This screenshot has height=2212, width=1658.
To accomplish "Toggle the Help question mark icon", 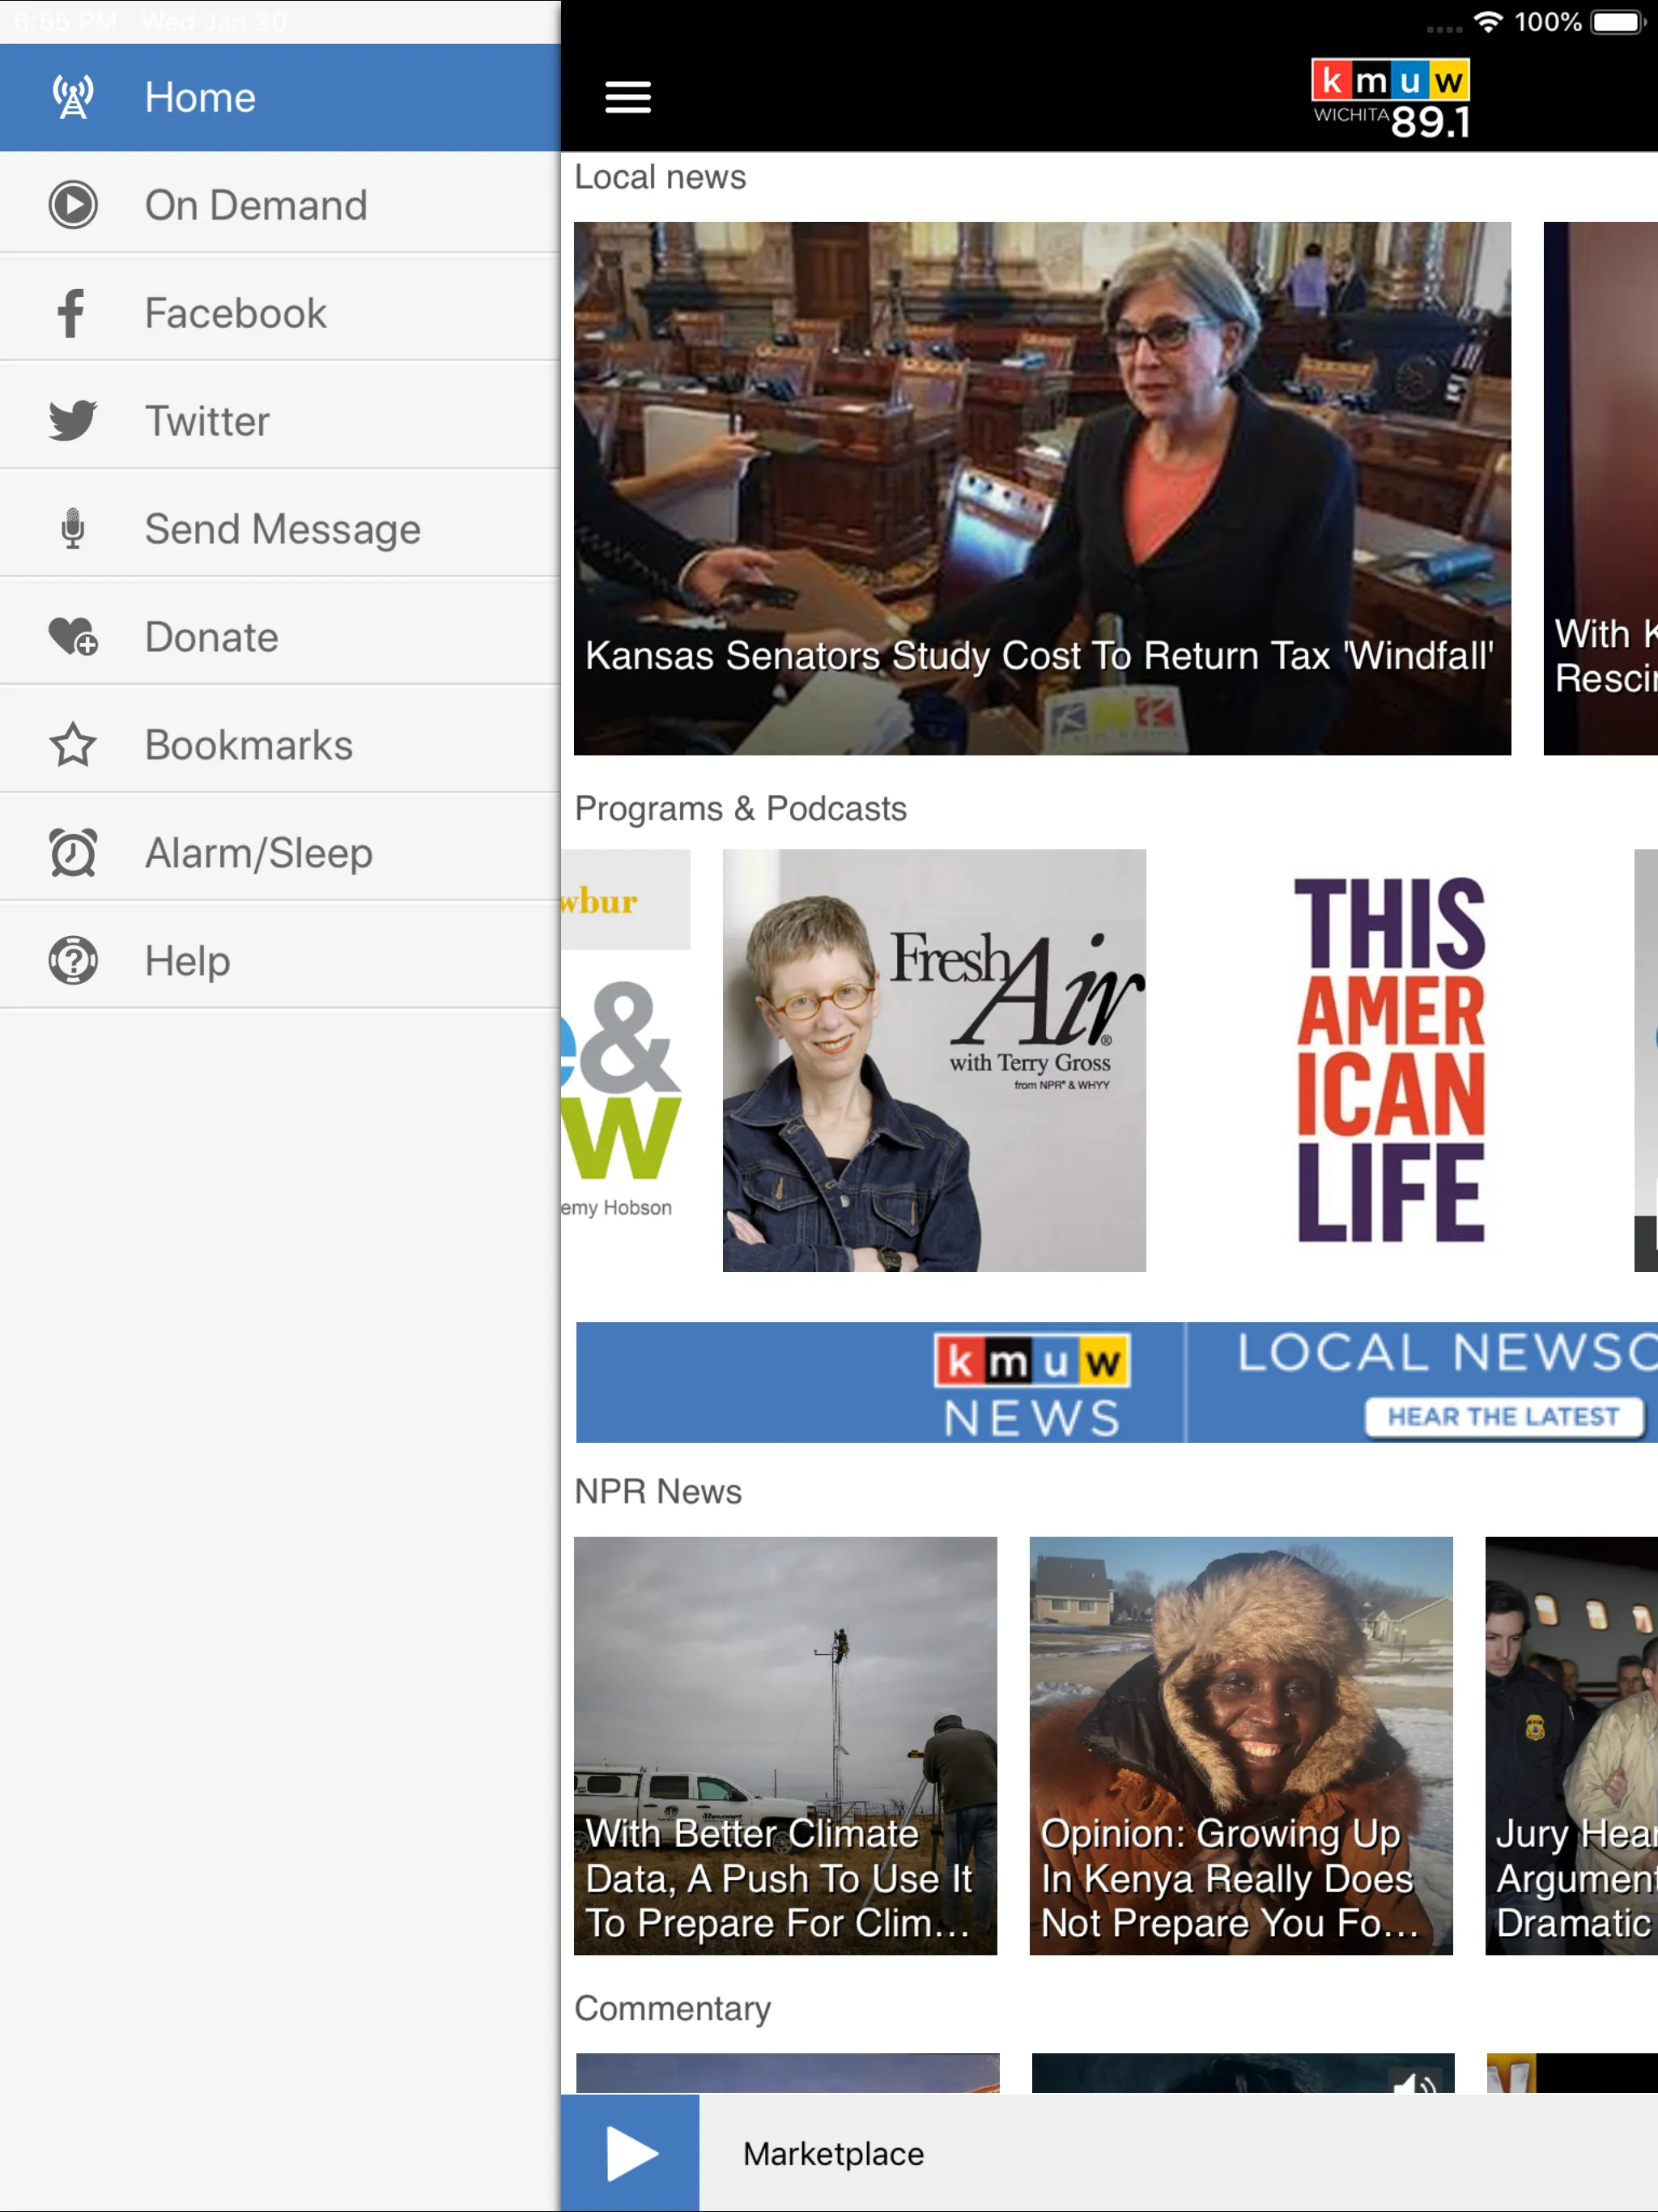I will point(70,961).
